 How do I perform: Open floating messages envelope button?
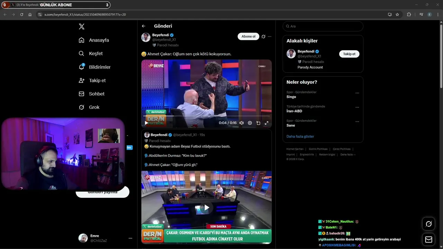428,240
